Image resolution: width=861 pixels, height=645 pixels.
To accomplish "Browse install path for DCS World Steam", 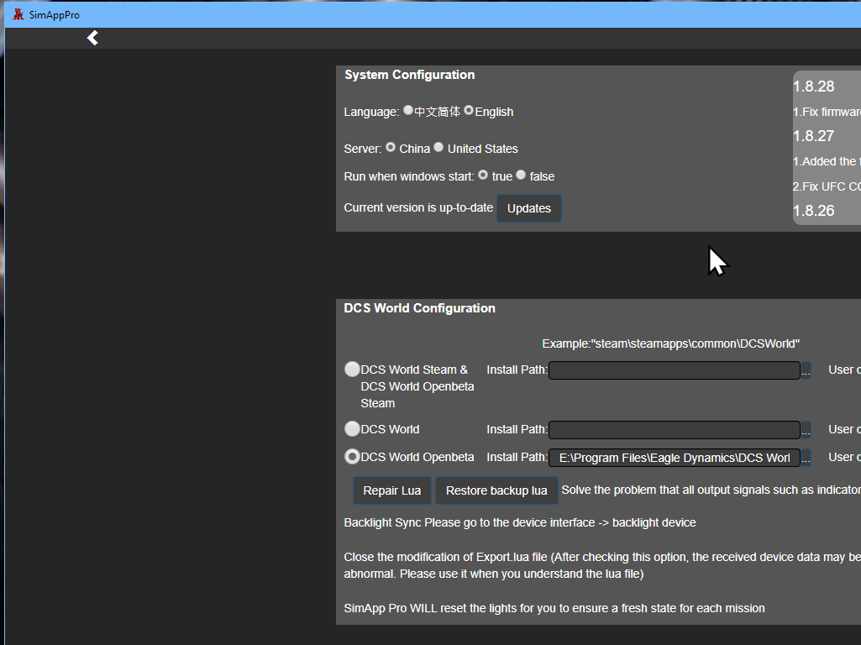I will pos(806,370).
